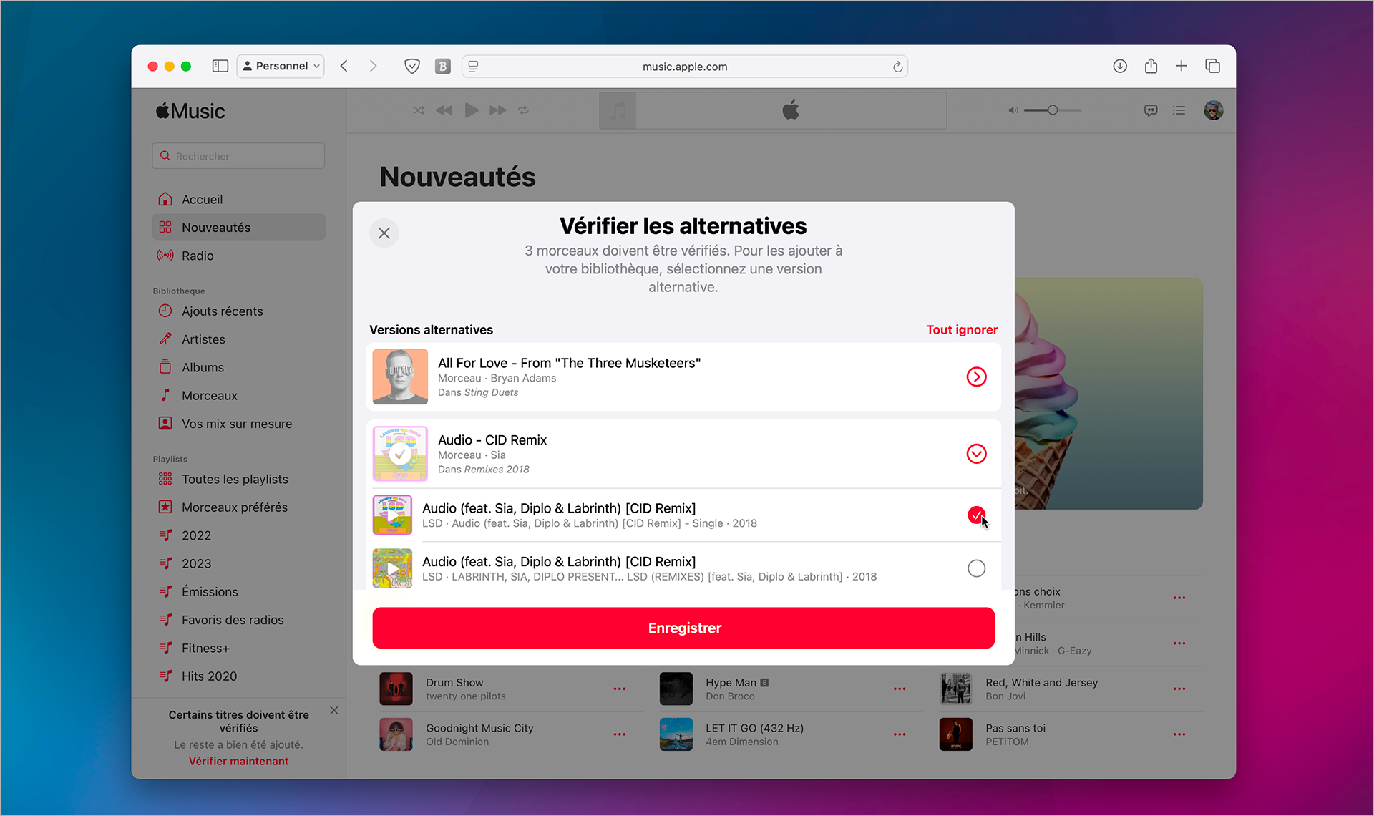Open Ajouts récents in library
Screen dimensions: 1374x816
[x=238, y=311]
